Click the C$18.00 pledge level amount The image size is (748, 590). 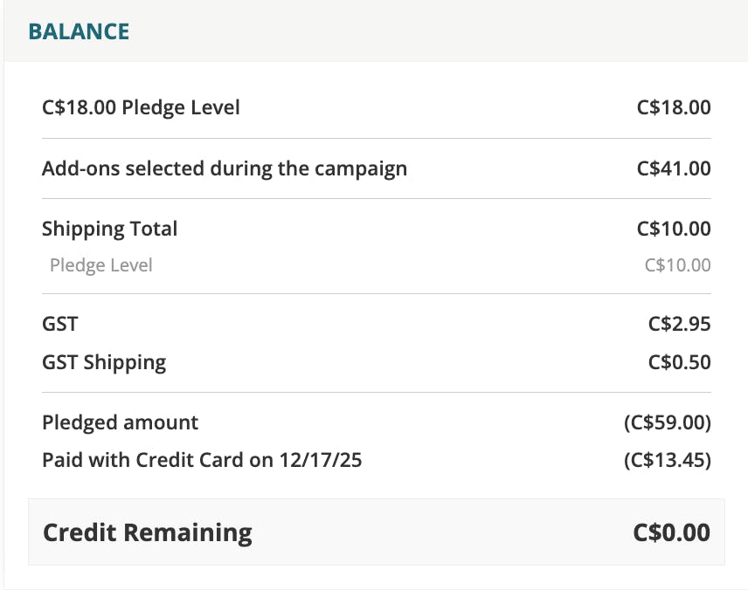(674, 108)
